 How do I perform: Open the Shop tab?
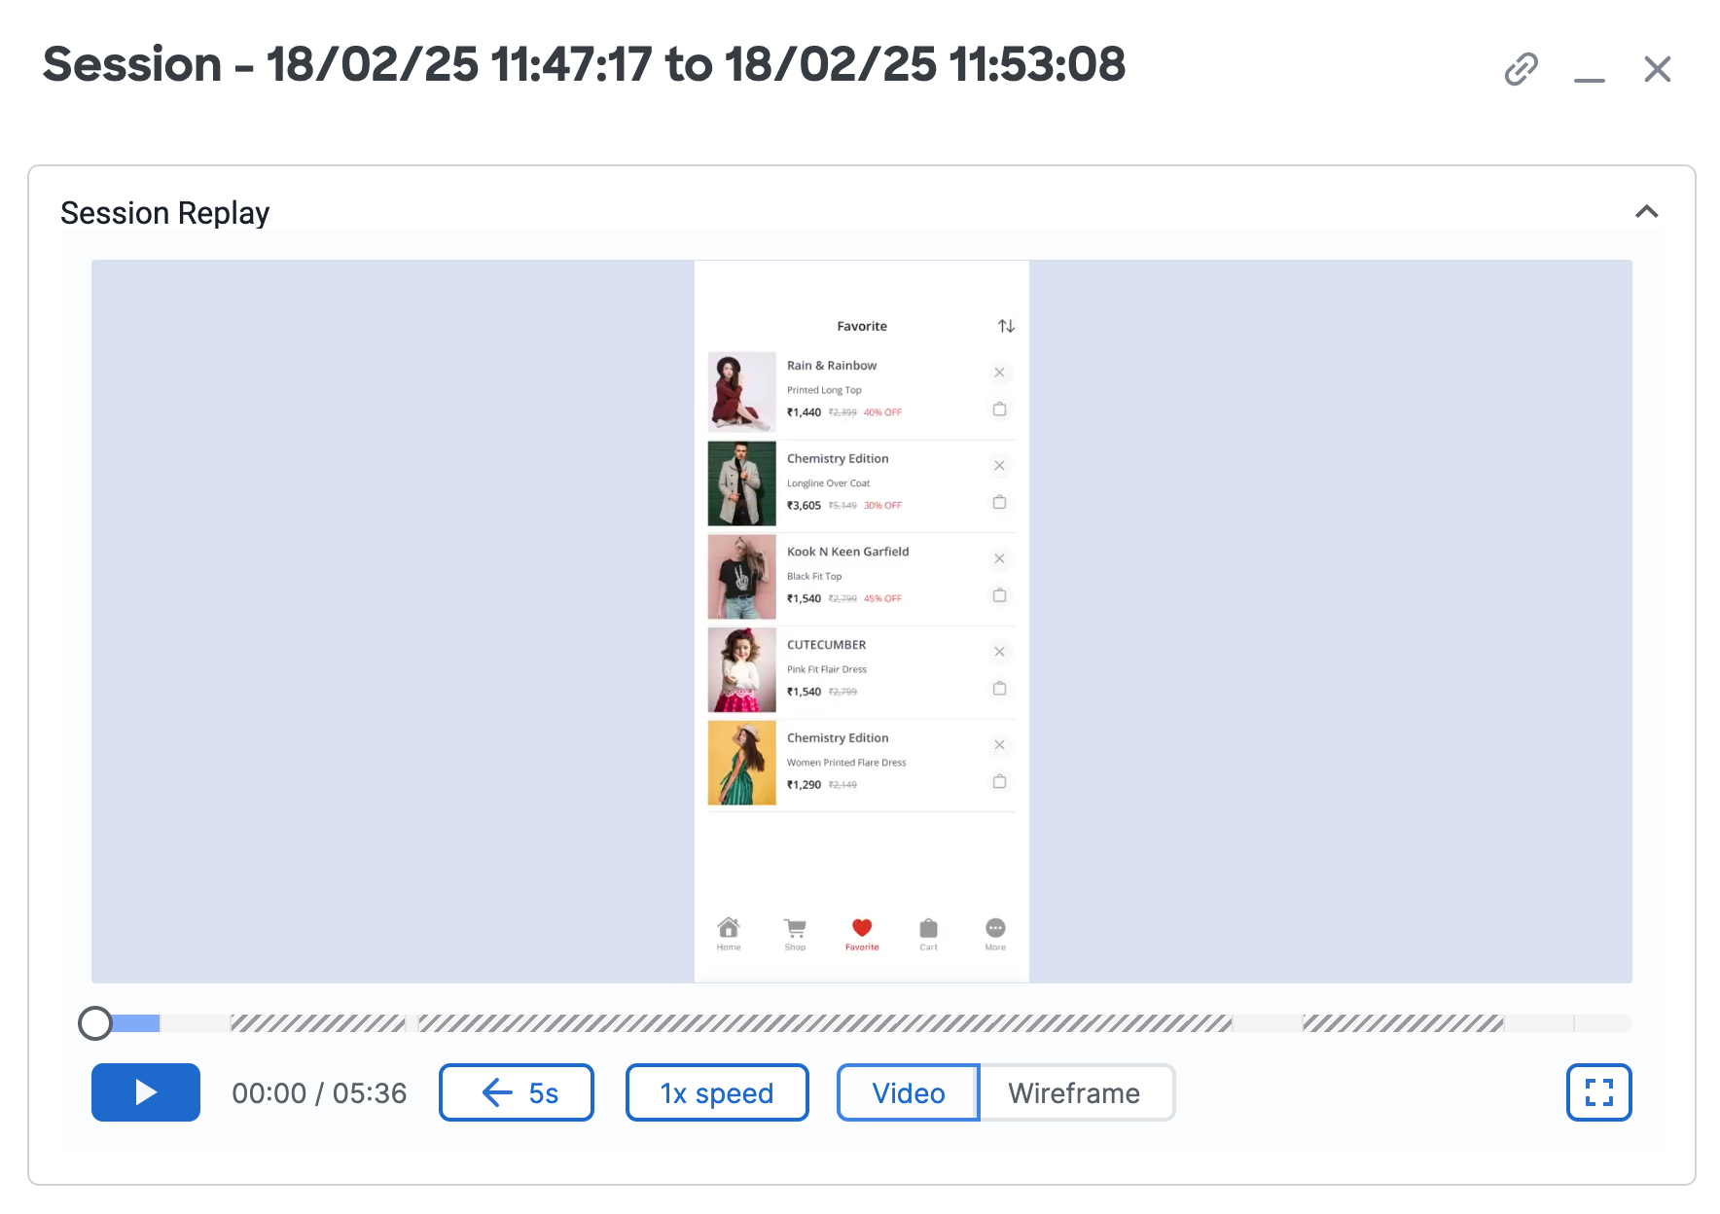coord(795,934)
